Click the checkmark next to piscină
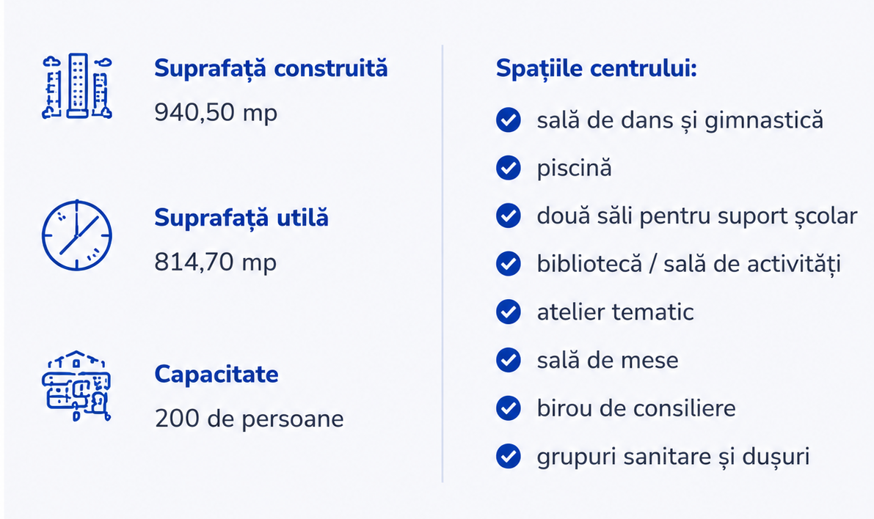The height and width of the screenshot is (519, 874). [x=509, y=168]
